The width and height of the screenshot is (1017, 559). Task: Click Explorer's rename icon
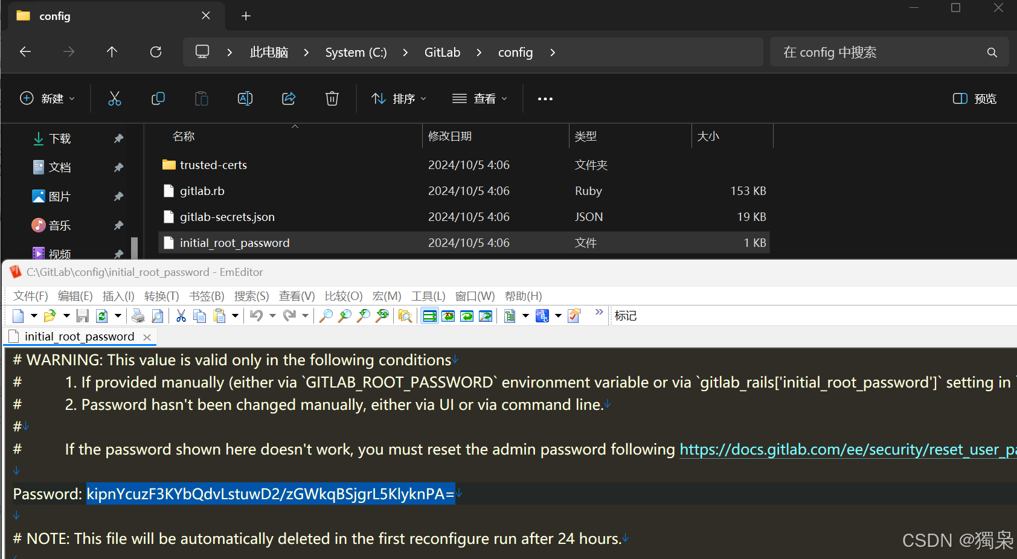click(x=245, y=98)
